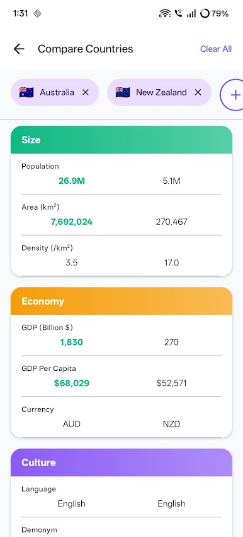Select the Australia country chip

click(x=55, y=92)
